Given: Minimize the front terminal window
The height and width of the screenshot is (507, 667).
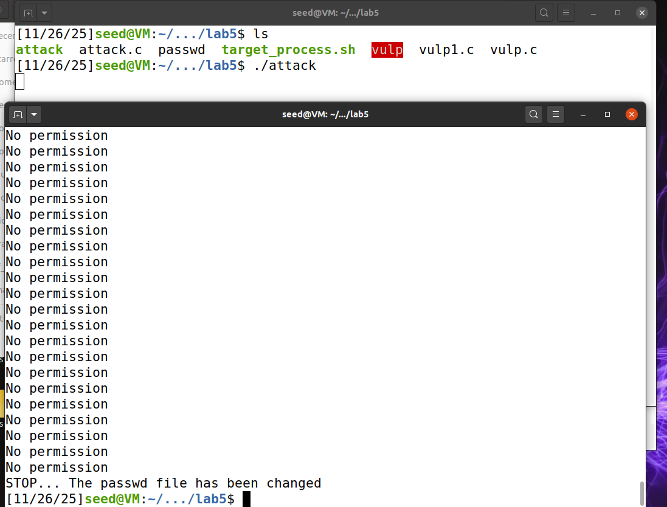Looking at the screenshot, I should (x=583, y=114).
